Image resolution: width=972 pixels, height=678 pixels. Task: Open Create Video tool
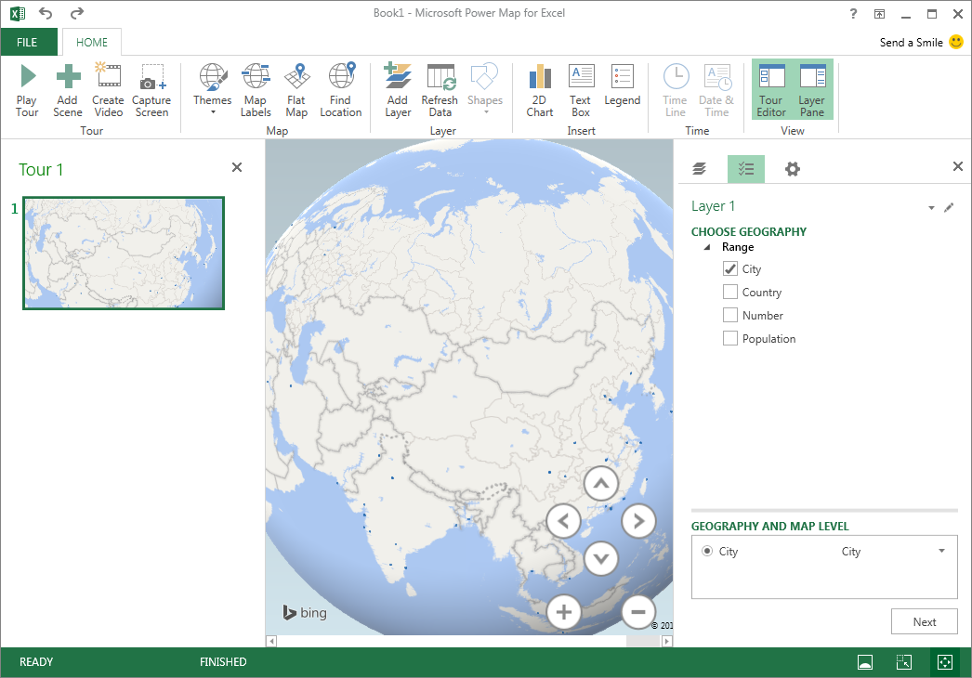(x=108, y=90)
